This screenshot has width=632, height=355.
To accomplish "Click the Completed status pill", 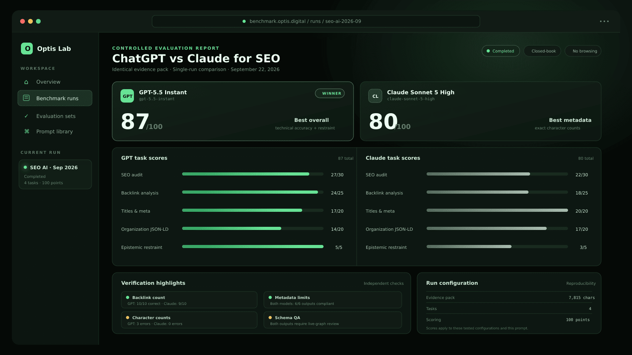I will click(500, 51).
